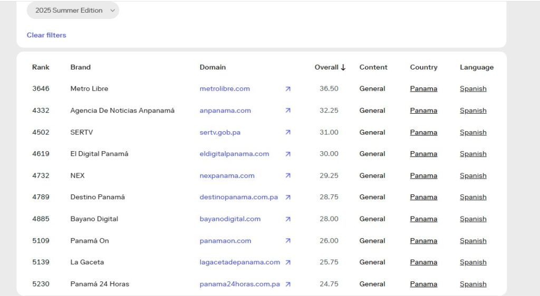Open the eldigitalpanama.com domain link
The width and height of the screenshot is (540, 296).
[234, 154]
